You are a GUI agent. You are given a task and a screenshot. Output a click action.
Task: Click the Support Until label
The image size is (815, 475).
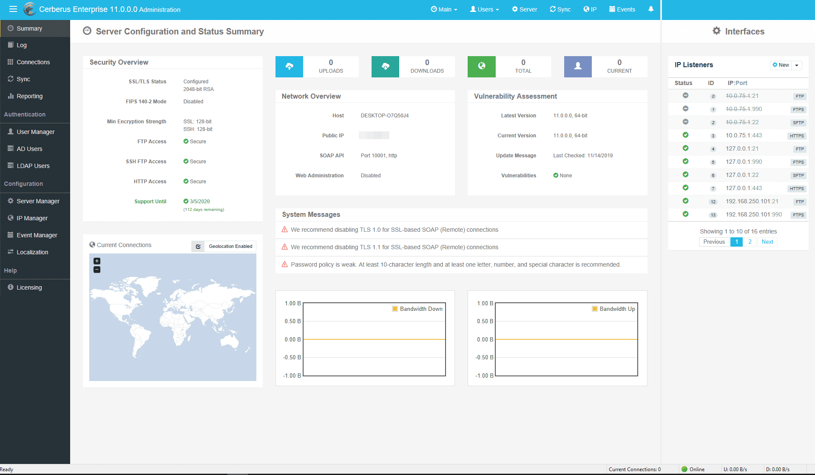point(150,202)
